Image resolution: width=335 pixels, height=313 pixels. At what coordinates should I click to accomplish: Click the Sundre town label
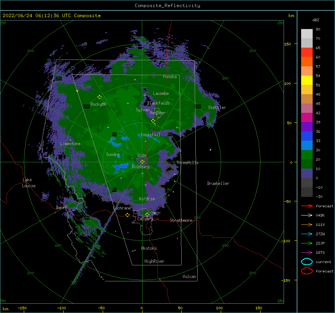click(x=113, y=154)
